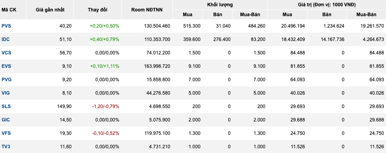Click the Bán header under Khối lượng
The image size is (386, 153).
(x=217, y=15)
